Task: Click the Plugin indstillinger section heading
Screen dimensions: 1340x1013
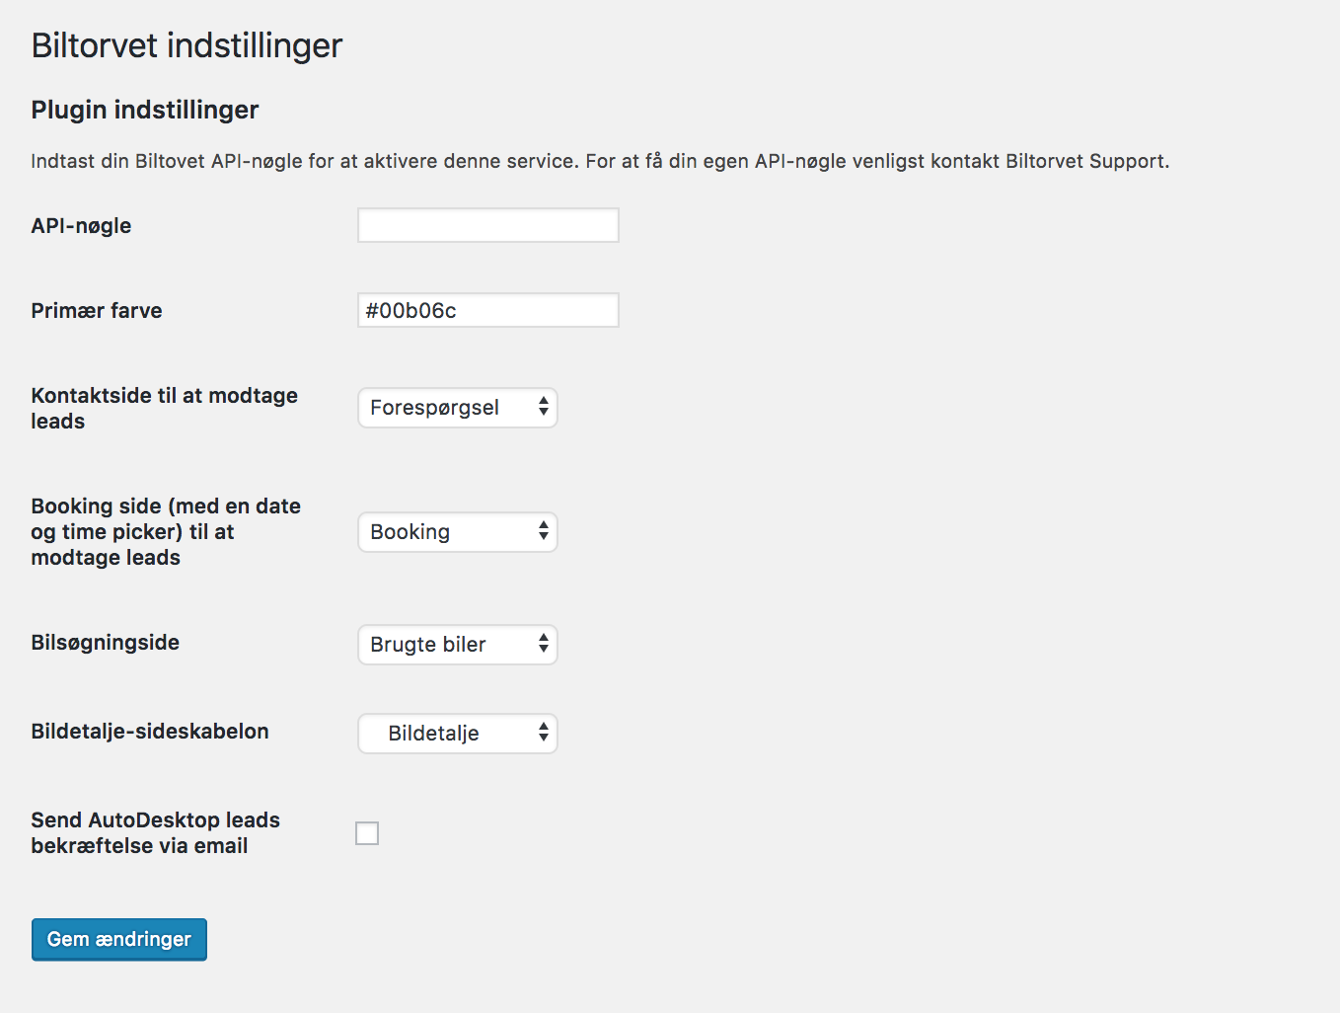Action: pos(145,110)
